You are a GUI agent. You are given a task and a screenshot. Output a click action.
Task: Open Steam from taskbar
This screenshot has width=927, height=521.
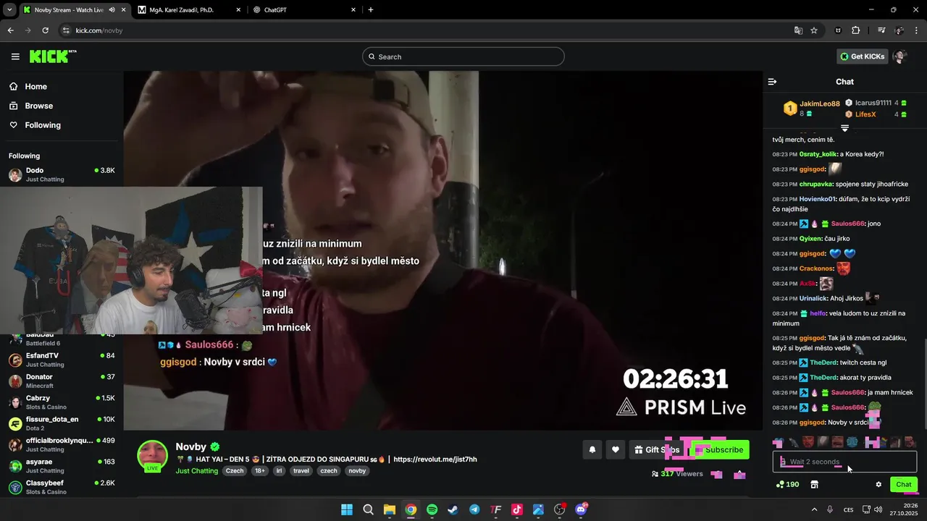pyautogui.click(x=453, y=509)
